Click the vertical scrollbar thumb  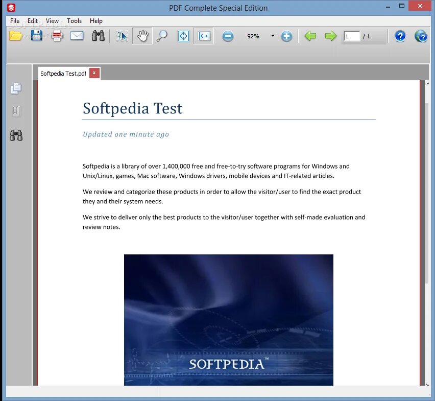pyautogui.click(x=427, y=193)
